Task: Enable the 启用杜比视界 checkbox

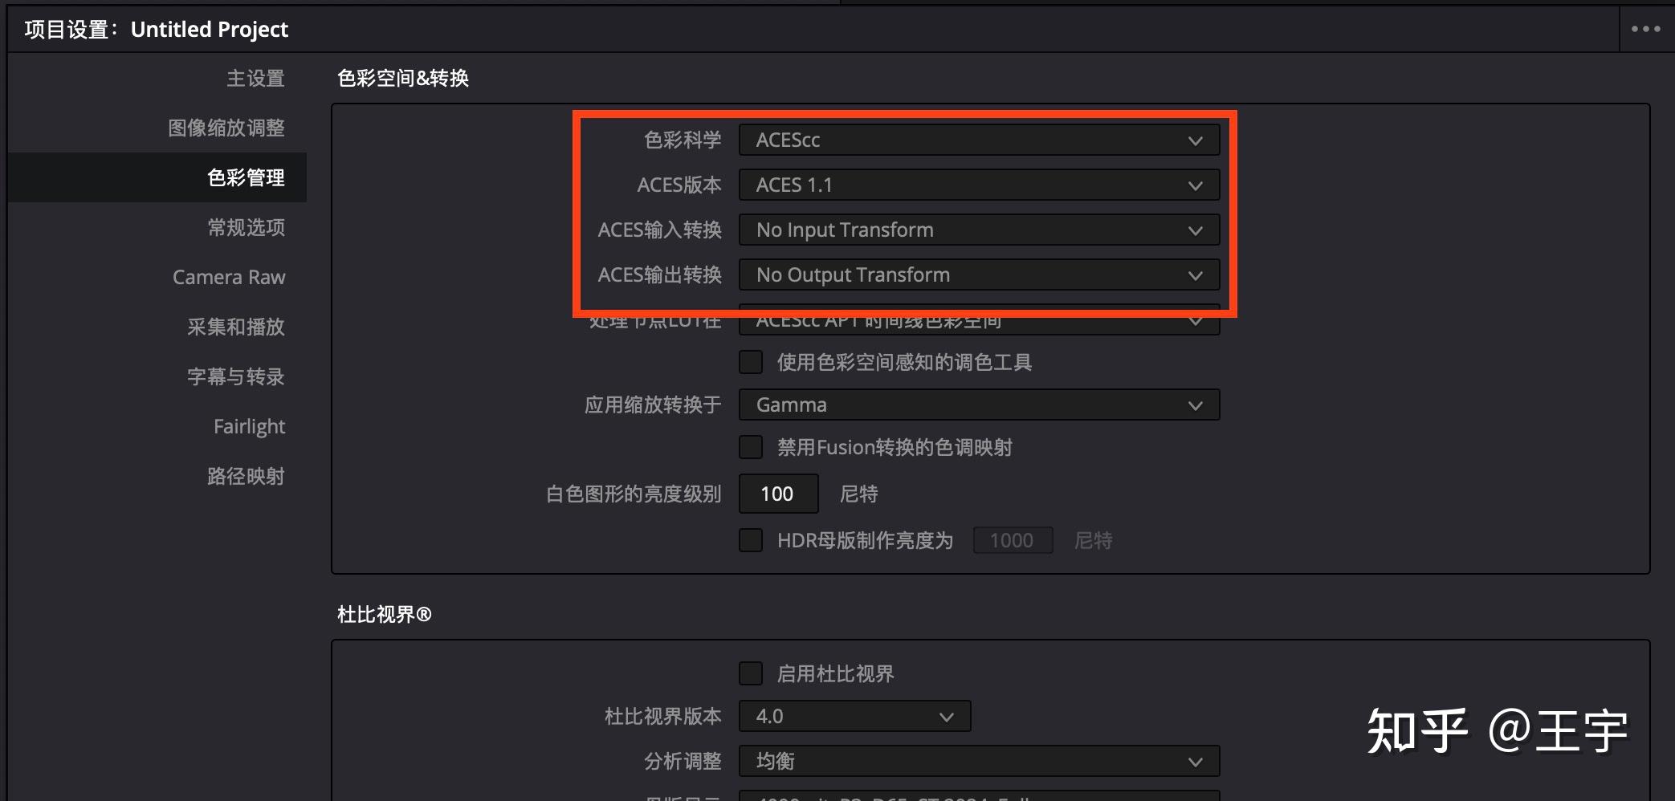Action: coord(750,673)
